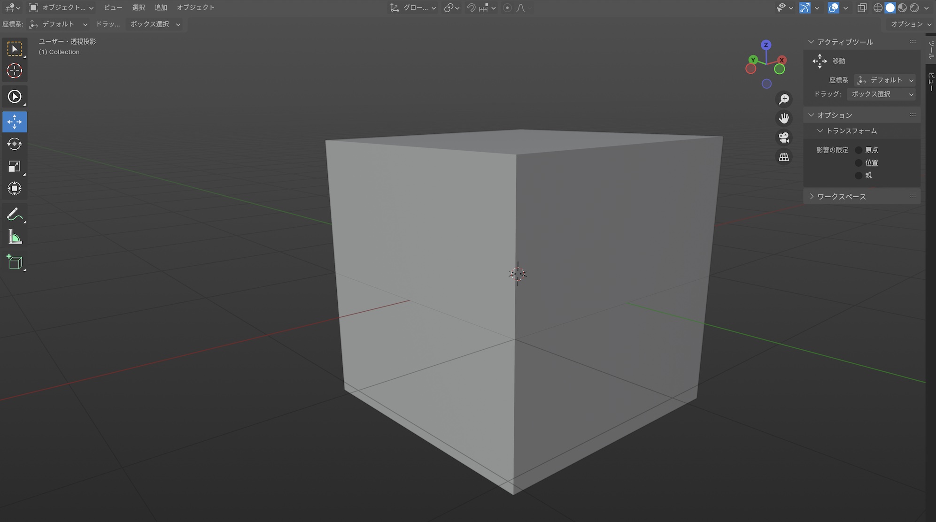
Task: Toggle camera view with camera icon
Action: pos(784,138)
